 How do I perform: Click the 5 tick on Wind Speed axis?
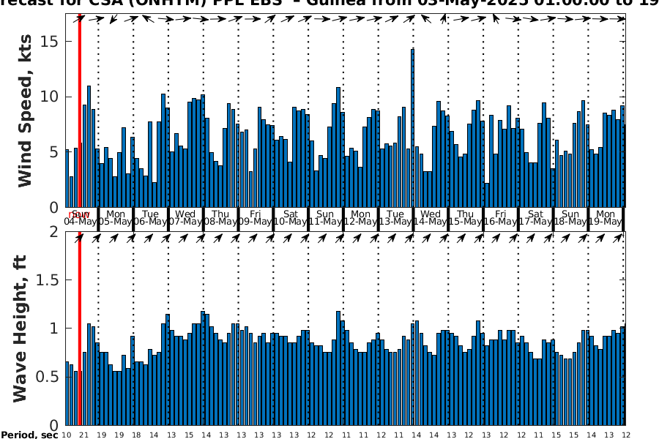54,152
